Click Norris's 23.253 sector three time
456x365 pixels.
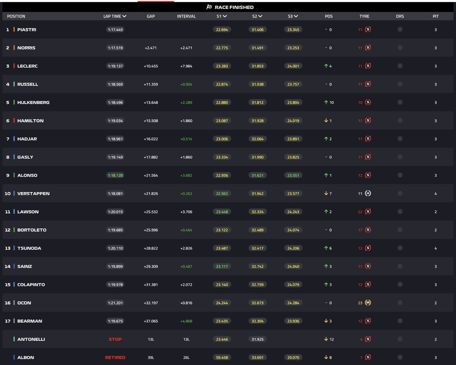tap(293, 48)
